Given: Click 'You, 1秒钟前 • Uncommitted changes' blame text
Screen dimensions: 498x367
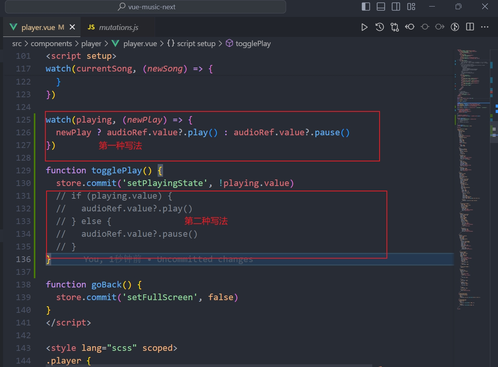Looking at the screenshot, I should [x=168, y=259].
